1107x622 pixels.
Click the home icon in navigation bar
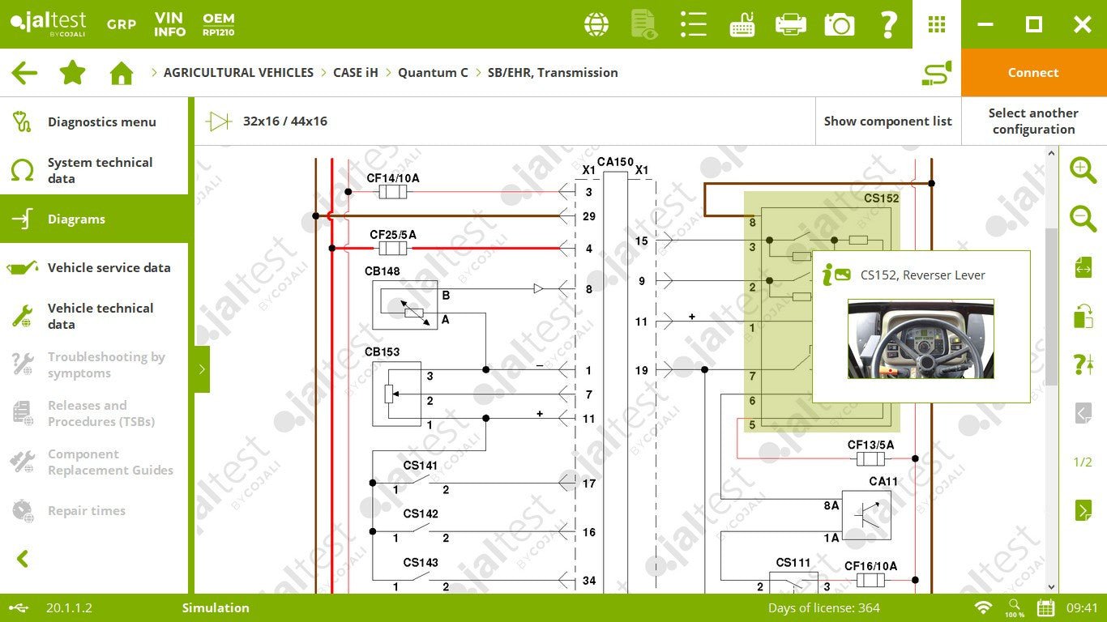coord(121,72)
